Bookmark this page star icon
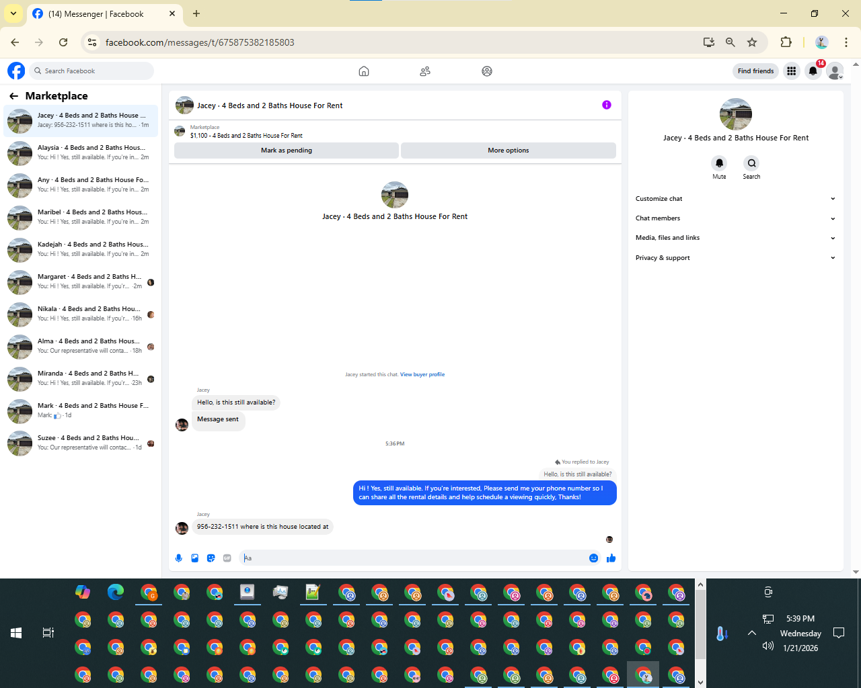The image size is (861, 688). (752, 42)
